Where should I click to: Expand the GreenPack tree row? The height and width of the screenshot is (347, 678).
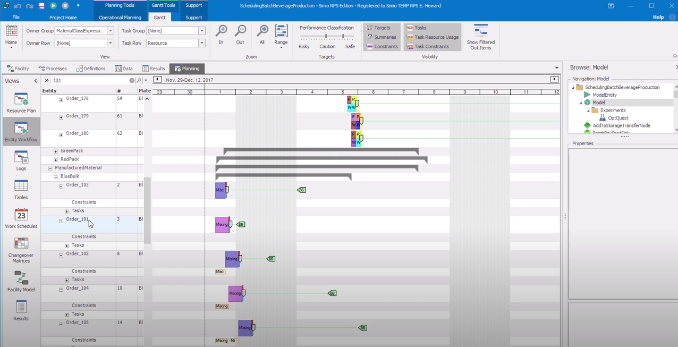[x=56, y=151]
